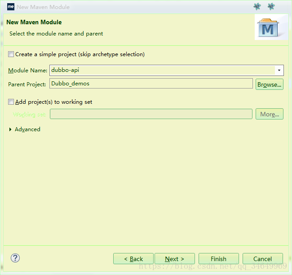Screen dimensions: 292x275
Task: Click the Parent Project field 'Dubbo_demos'
Action: pos(151,84)
